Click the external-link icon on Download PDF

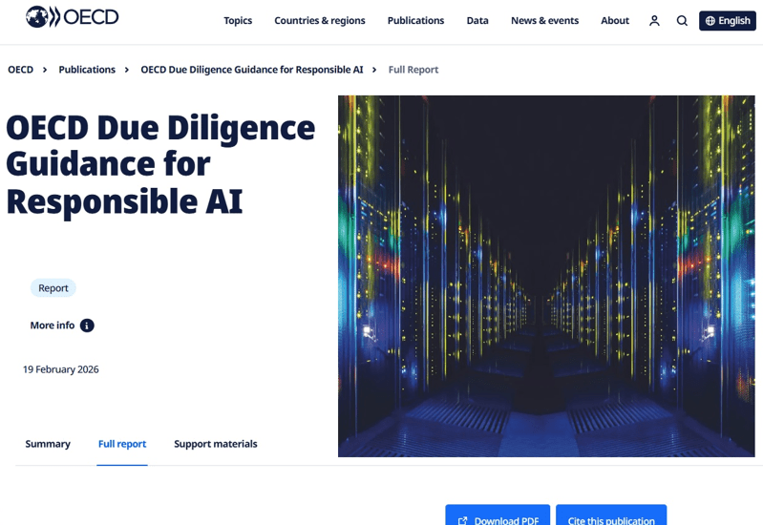[463, 520]
